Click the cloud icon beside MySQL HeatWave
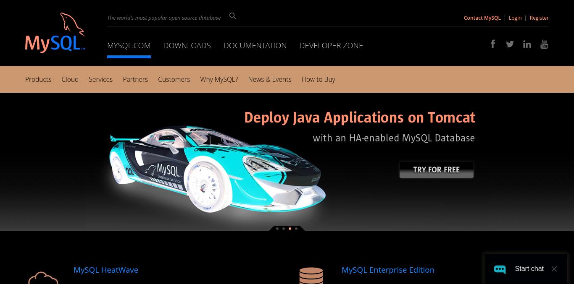This screenshot has width=574, height=284. pyautogui.click(x=43, y=278)
